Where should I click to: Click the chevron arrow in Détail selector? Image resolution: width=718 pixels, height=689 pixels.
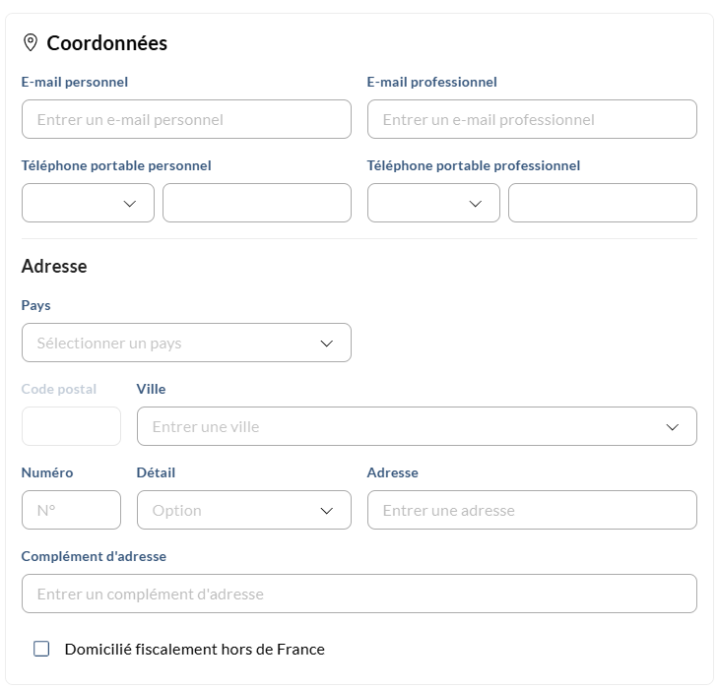coord(327,511)
